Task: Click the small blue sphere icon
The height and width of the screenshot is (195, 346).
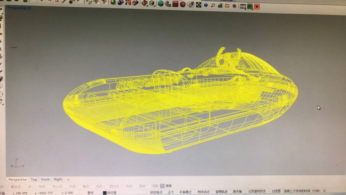Action: 206,5
